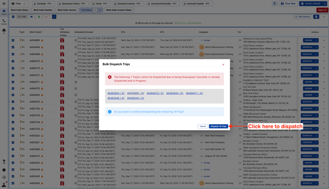329x189 pixels.
Task: Open the Verify alert tab
Action: pyautogui.click(x=101, y=3)
